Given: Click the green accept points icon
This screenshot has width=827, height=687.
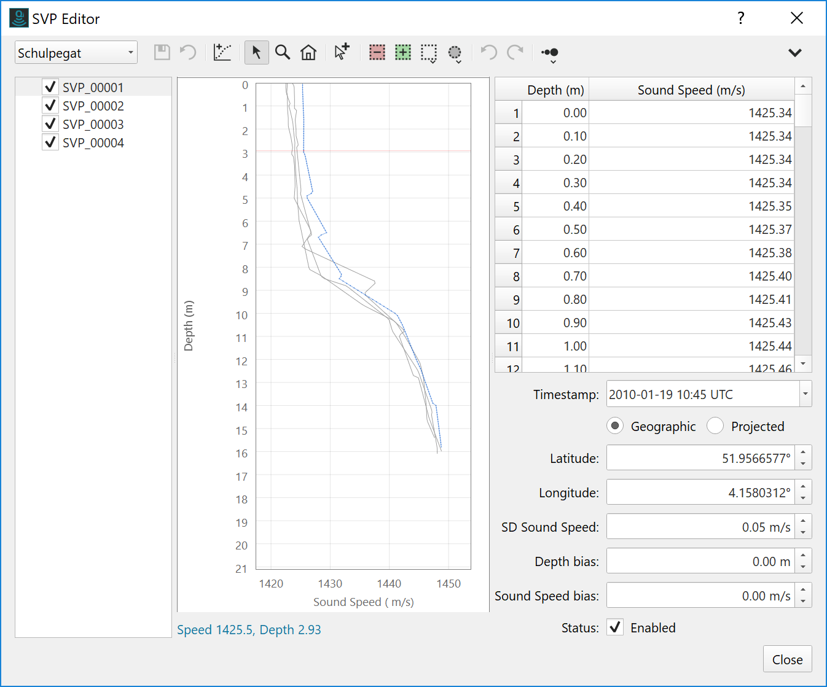Looking at the screenshot, I should (x=403, y=53).
